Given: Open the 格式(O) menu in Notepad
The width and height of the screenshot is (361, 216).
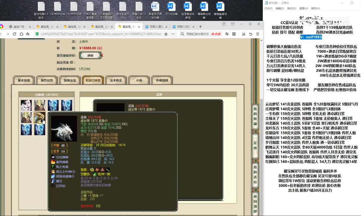Looking at the screenshot, I should click(x=292, y=8).
